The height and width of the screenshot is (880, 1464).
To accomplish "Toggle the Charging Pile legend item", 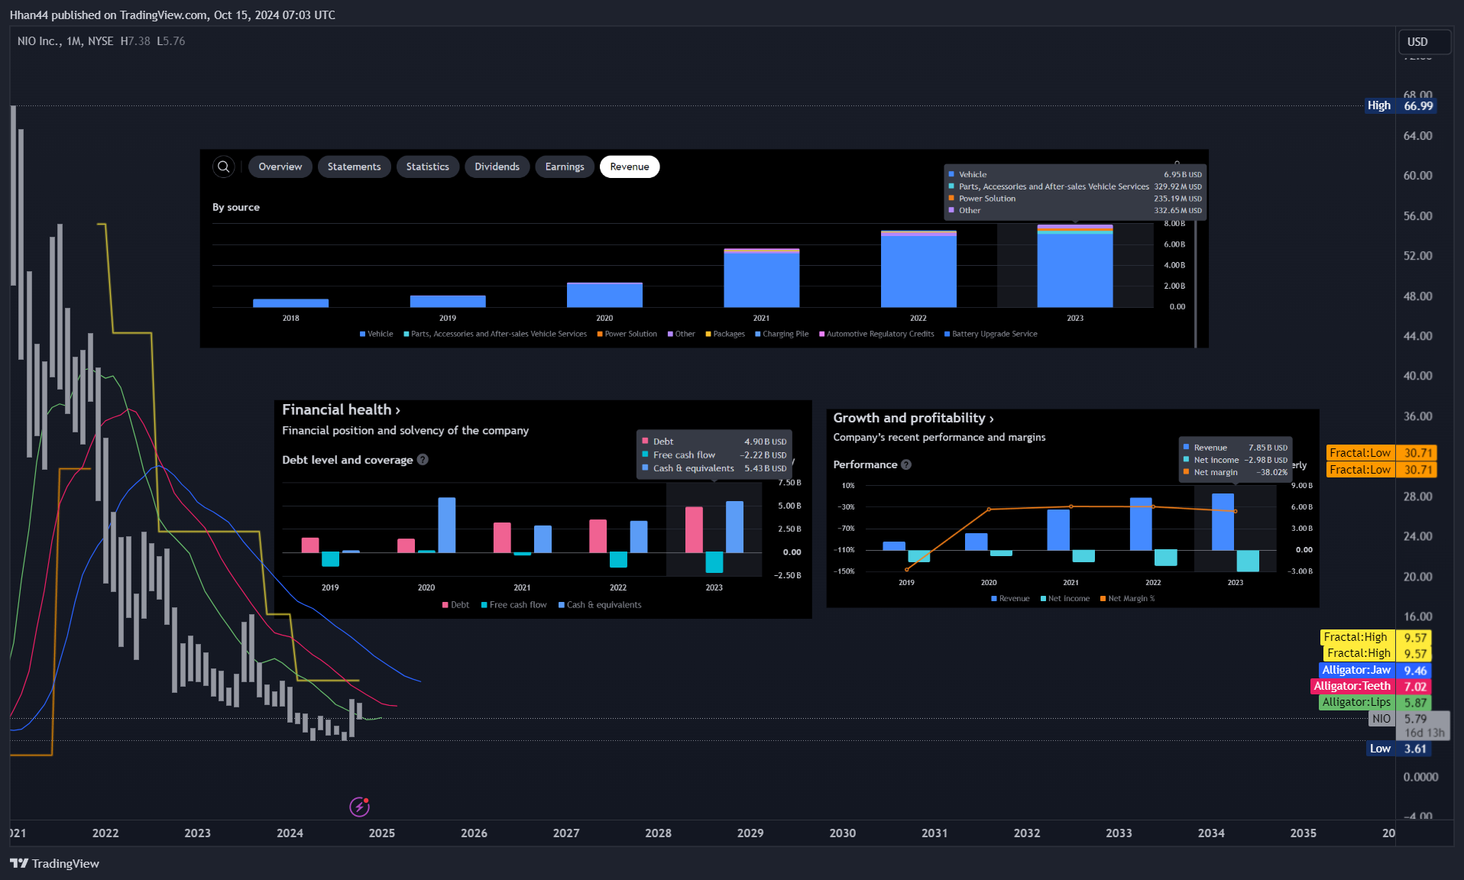I will click(x=782, y=334).
